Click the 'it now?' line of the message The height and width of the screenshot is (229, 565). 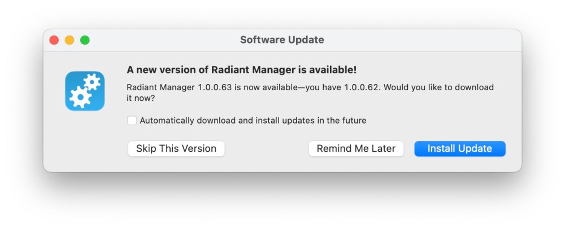pos(141,98)
